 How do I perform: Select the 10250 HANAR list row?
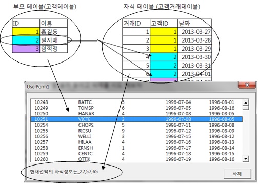[136, 114]
